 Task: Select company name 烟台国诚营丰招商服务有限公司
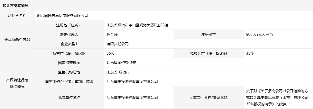point(63,16)
